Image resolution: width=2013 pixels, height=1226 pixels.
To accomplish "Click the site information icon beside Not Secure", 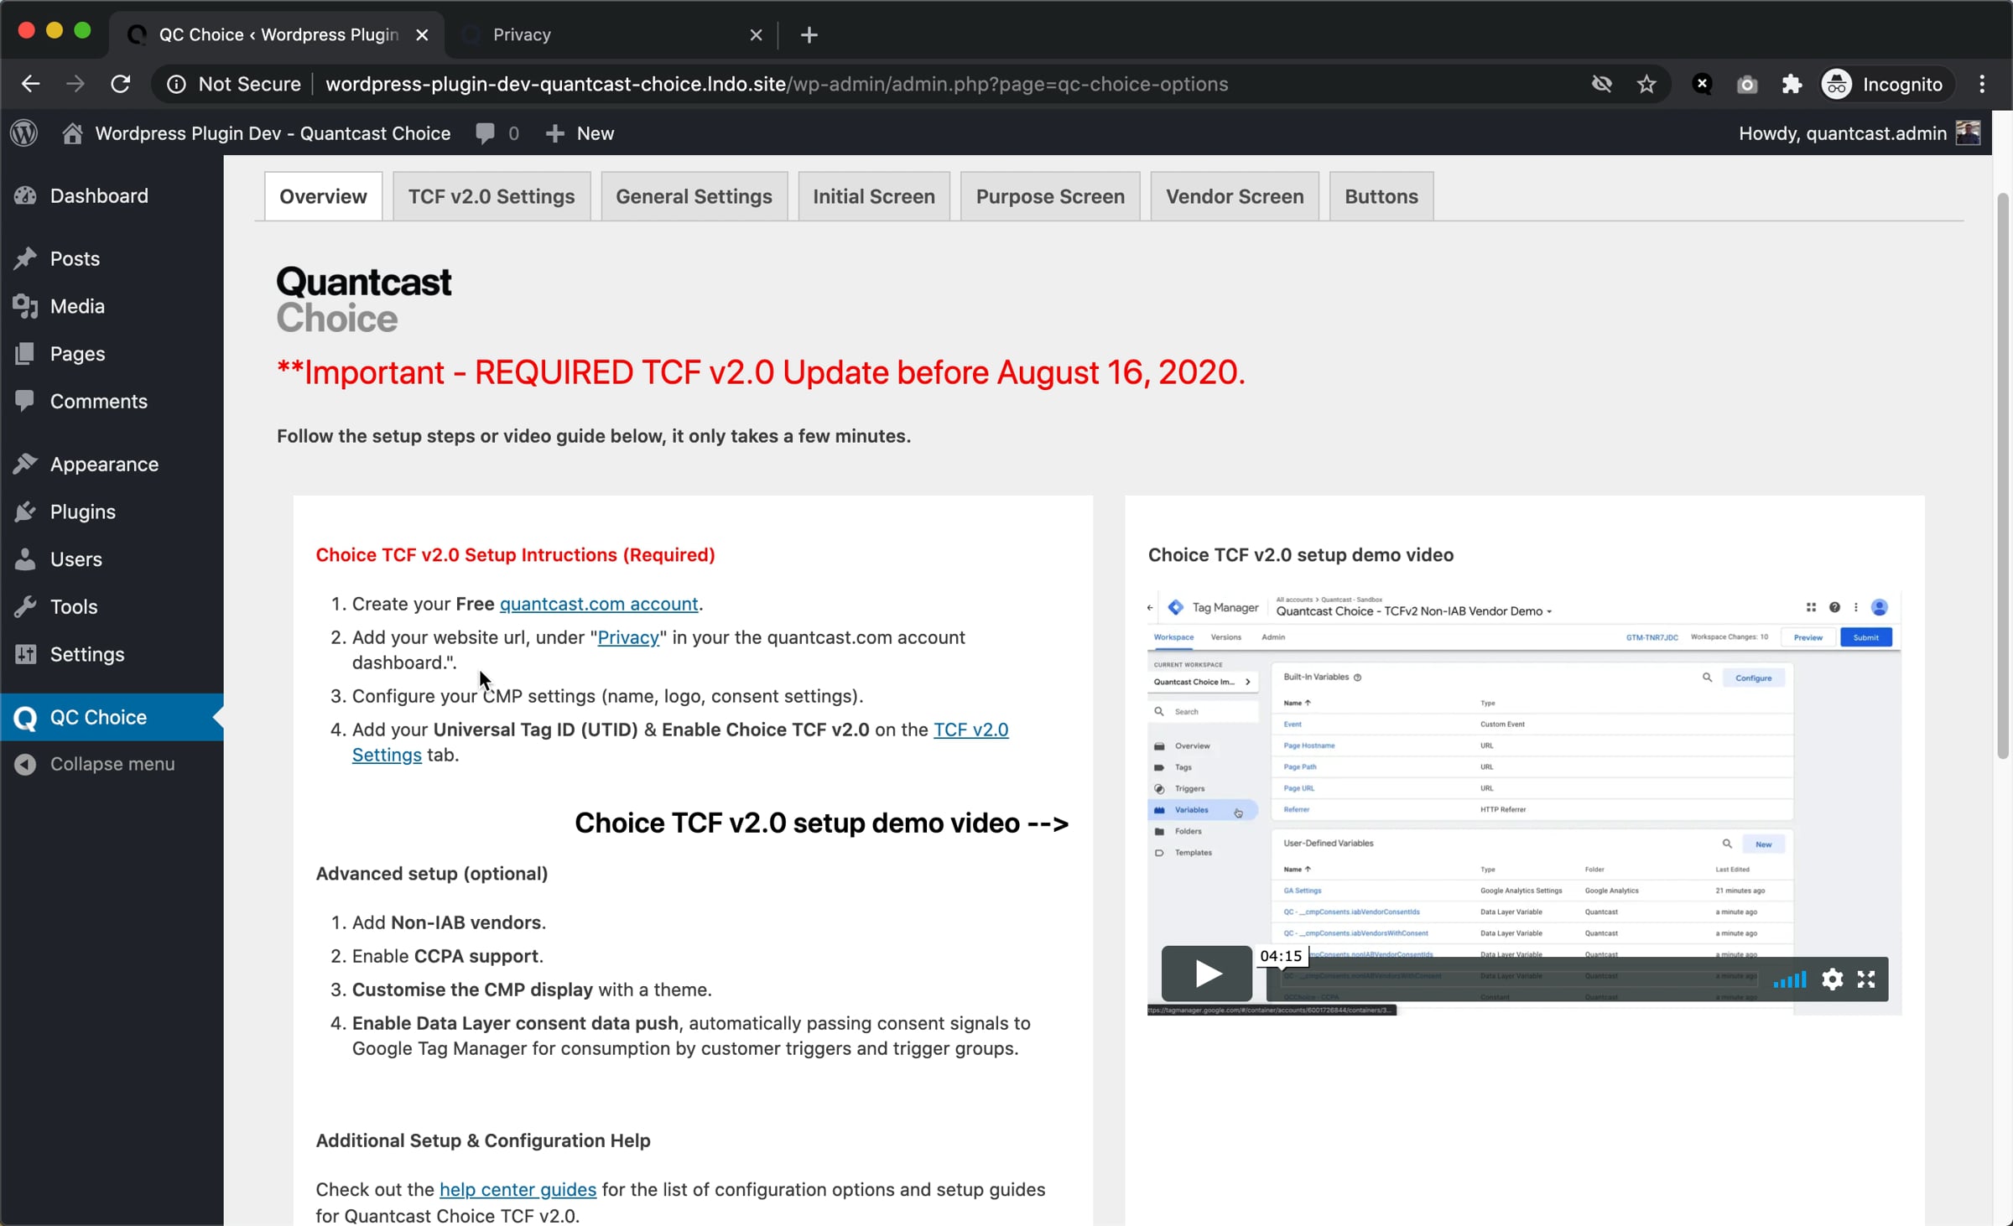I will point(176,84).
